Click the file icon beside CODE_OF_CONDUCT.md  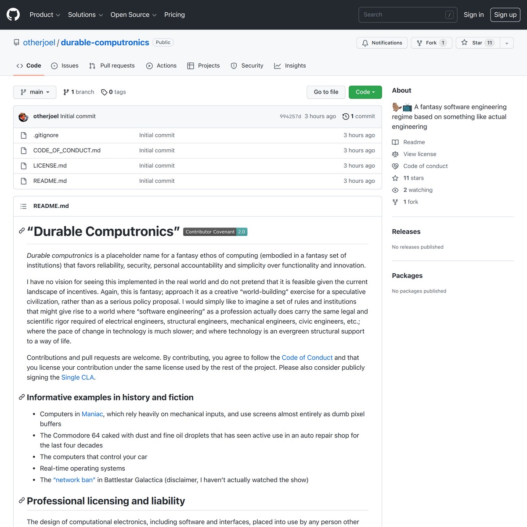[x=24, y=150]
